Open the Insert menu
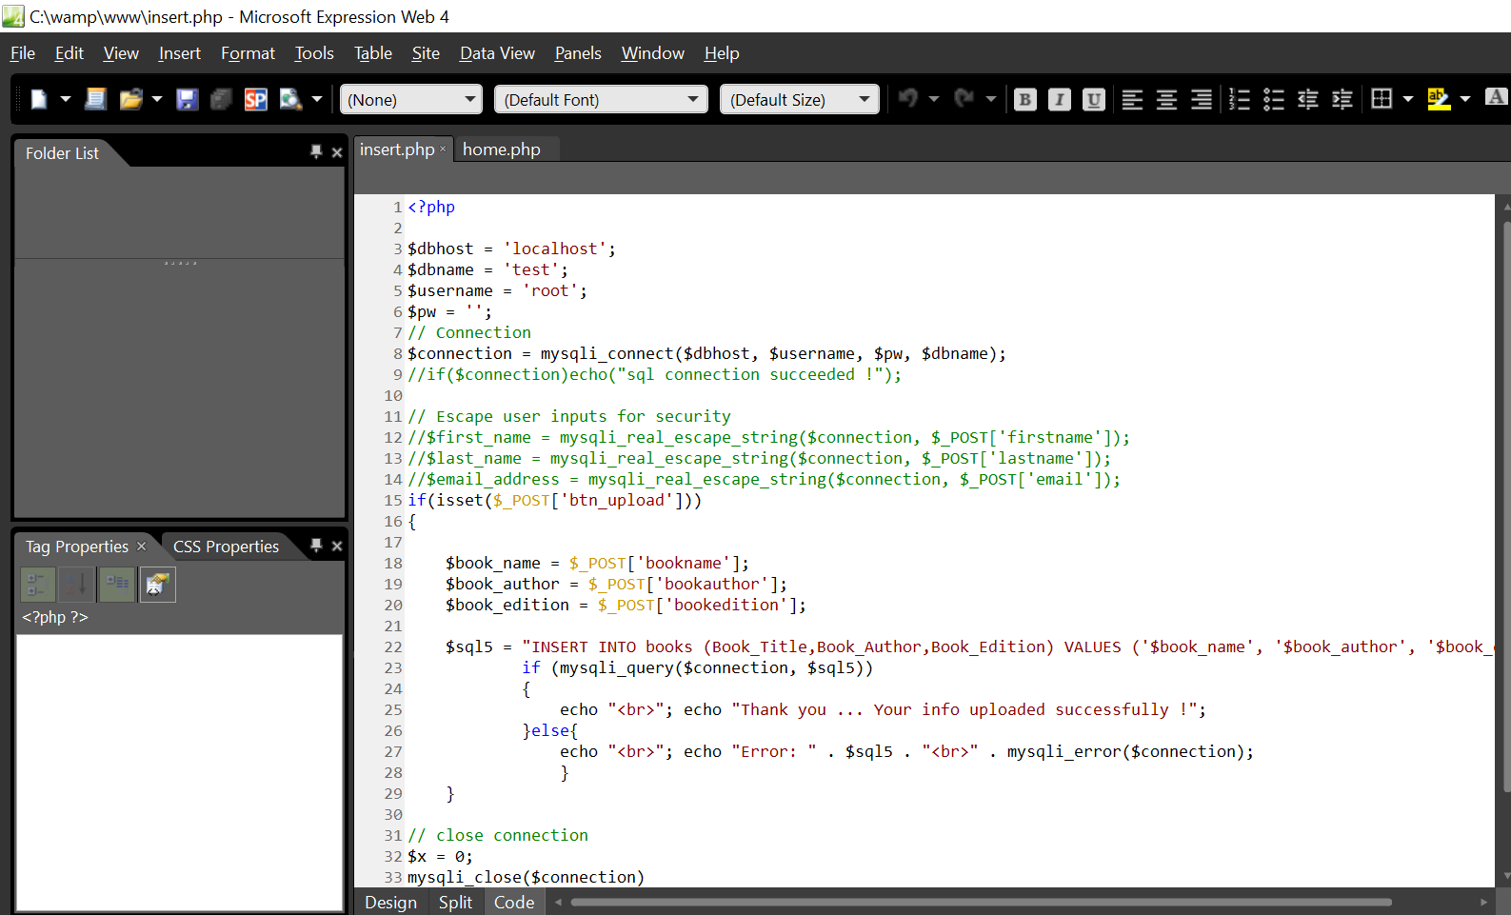Image resolution: width=1511 pixels, height=915 pixels. (x=180, y=53)
